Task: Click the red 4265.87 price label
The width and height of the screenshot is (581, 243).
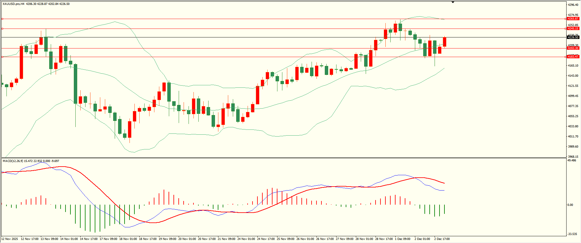Action: coord(573,19)
